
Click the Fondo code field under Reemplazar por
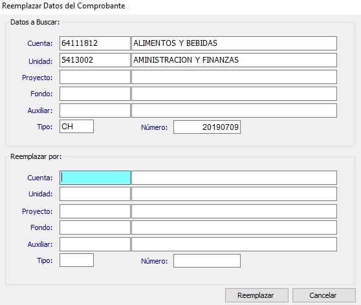(95, 227)
